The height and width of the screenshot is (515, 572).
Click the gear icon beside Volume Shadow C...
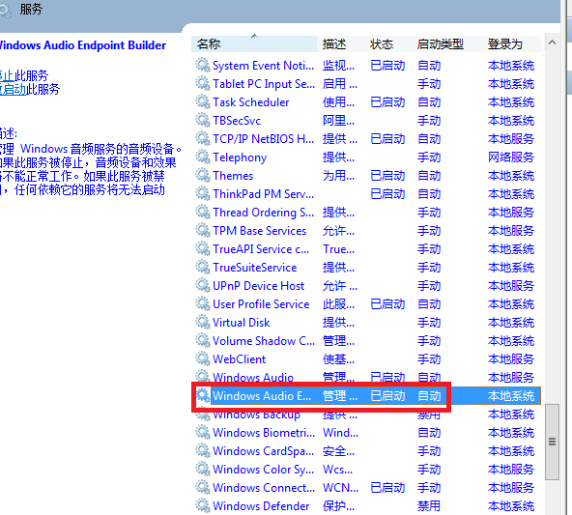(203, 341)
